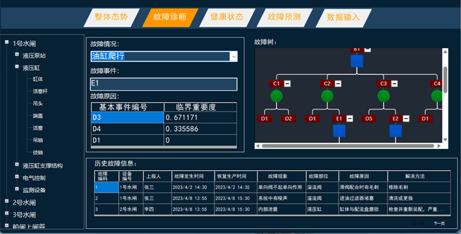Expand the 电气控制 tree node
461x234 pixels.
click(17, 176)
